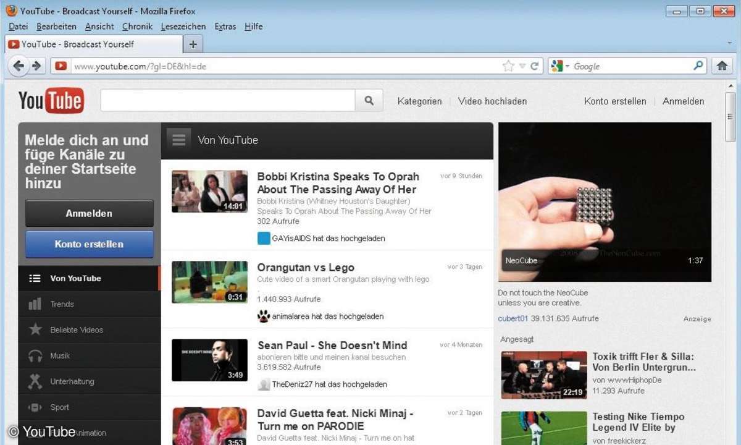The width and height of the screenshot is (741, 445).
Task: Click in the Google search field
Action: click(631, 66)
